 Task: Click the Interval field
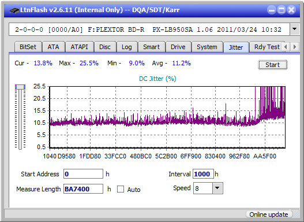tap(203, 174)
